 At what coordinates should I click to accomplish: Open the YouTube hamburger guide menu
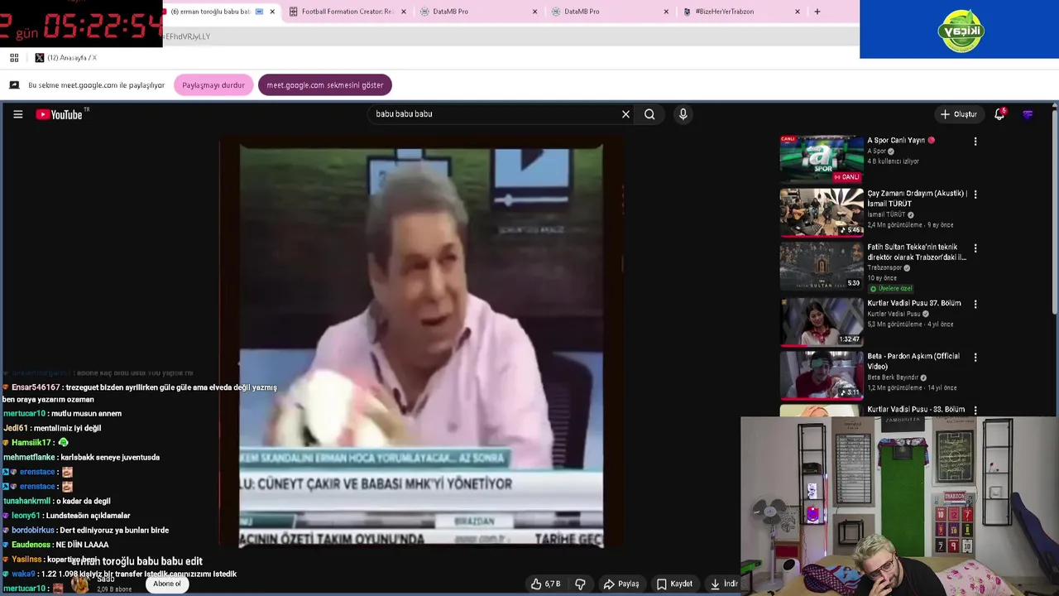point(17,114)
